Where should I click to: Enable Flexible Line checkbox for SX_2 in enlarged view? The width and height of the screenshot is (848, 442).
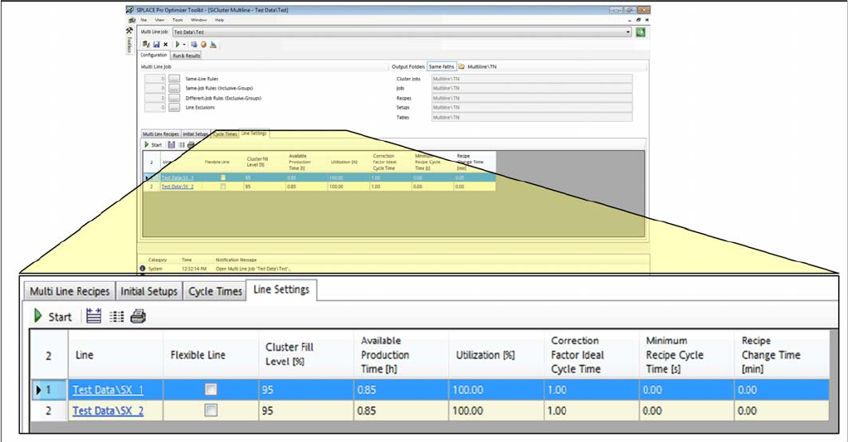click(x=212, y=410)
